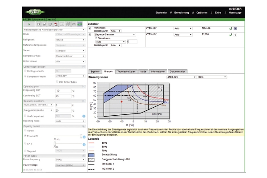Image resolution: width=267 pixels, height=178 pixels.
Task: Click the myBITZER link
Action: point(235,9)
